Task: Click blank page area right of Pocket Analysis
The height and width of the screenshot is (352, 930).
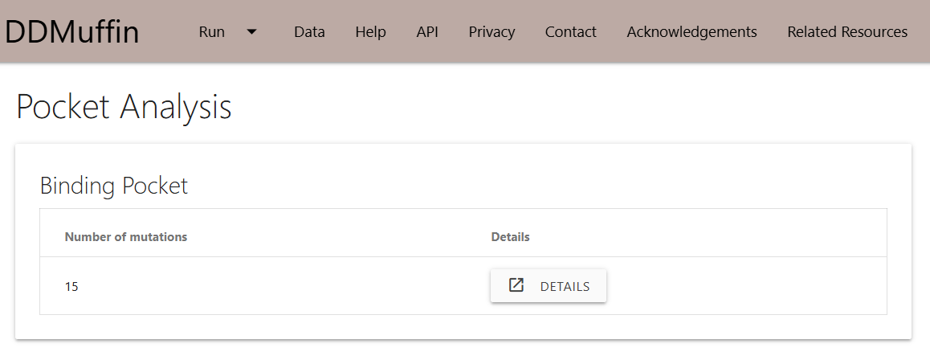Action: (562, 107)
